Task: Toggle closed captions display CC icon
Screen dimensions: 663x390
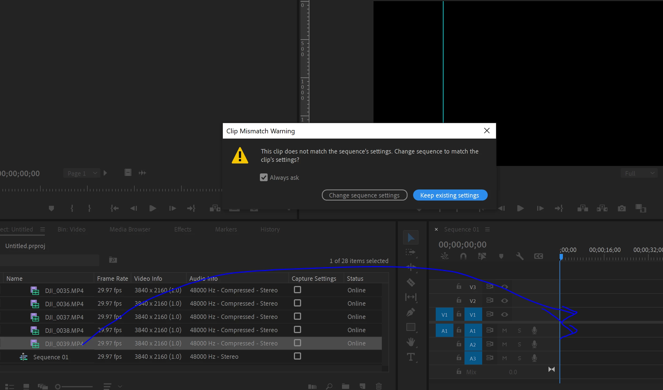Action: 538,256
